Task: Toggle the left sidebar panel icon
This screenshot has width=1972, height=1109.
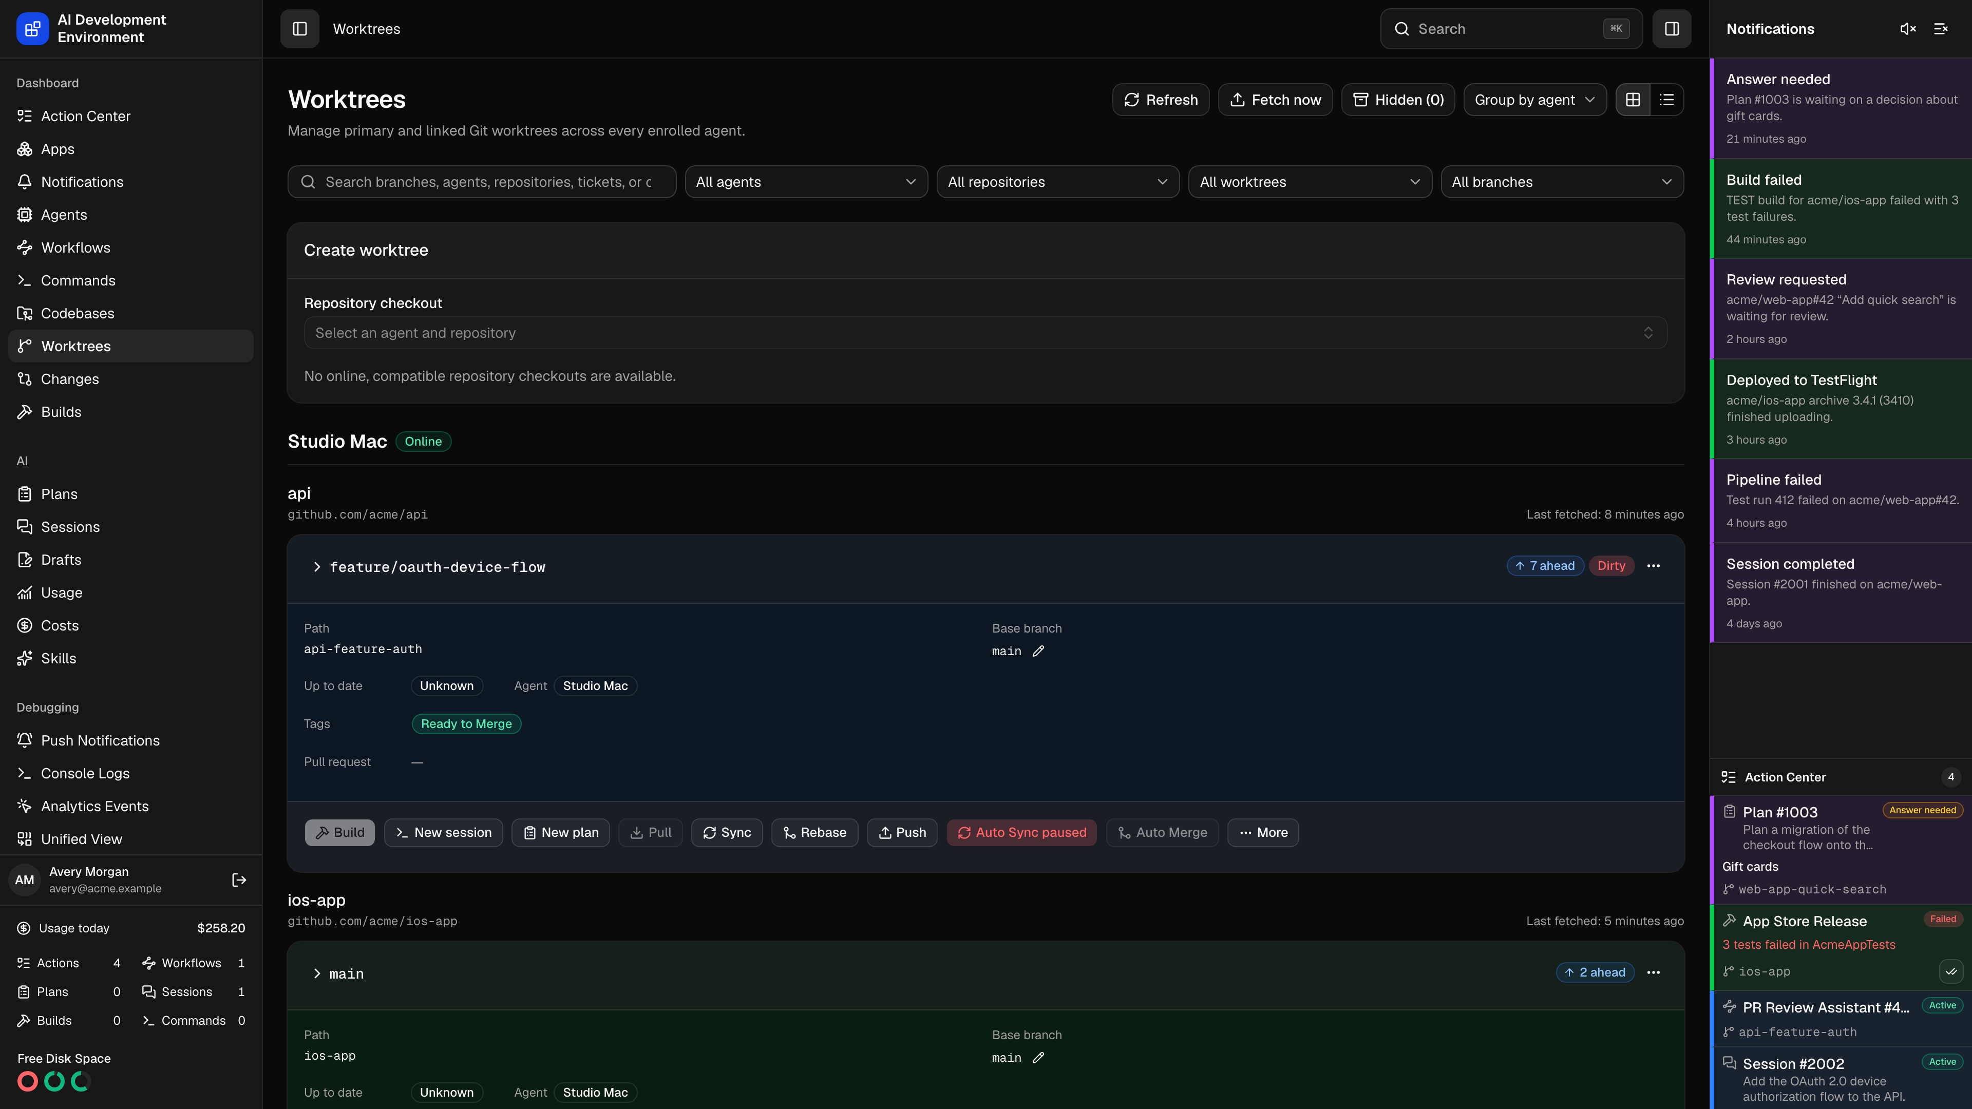Action: (x=299, y=28)
